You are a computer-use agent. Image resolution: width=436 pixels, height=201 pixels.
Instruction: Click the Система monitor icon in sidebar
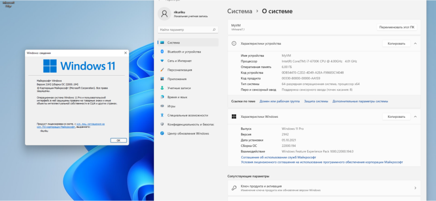162,43
